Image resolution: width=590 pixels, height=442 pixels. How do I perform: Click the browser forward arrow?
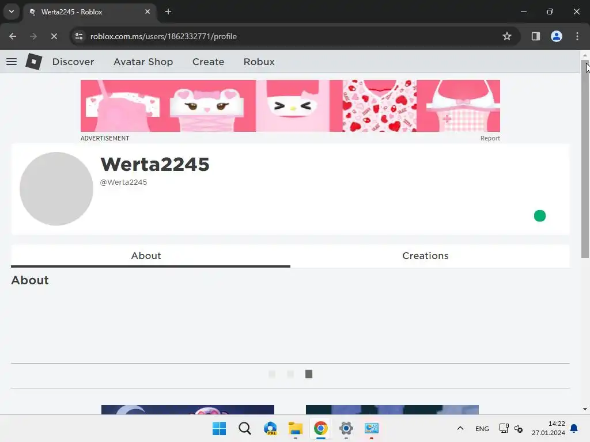coord(33,36)
